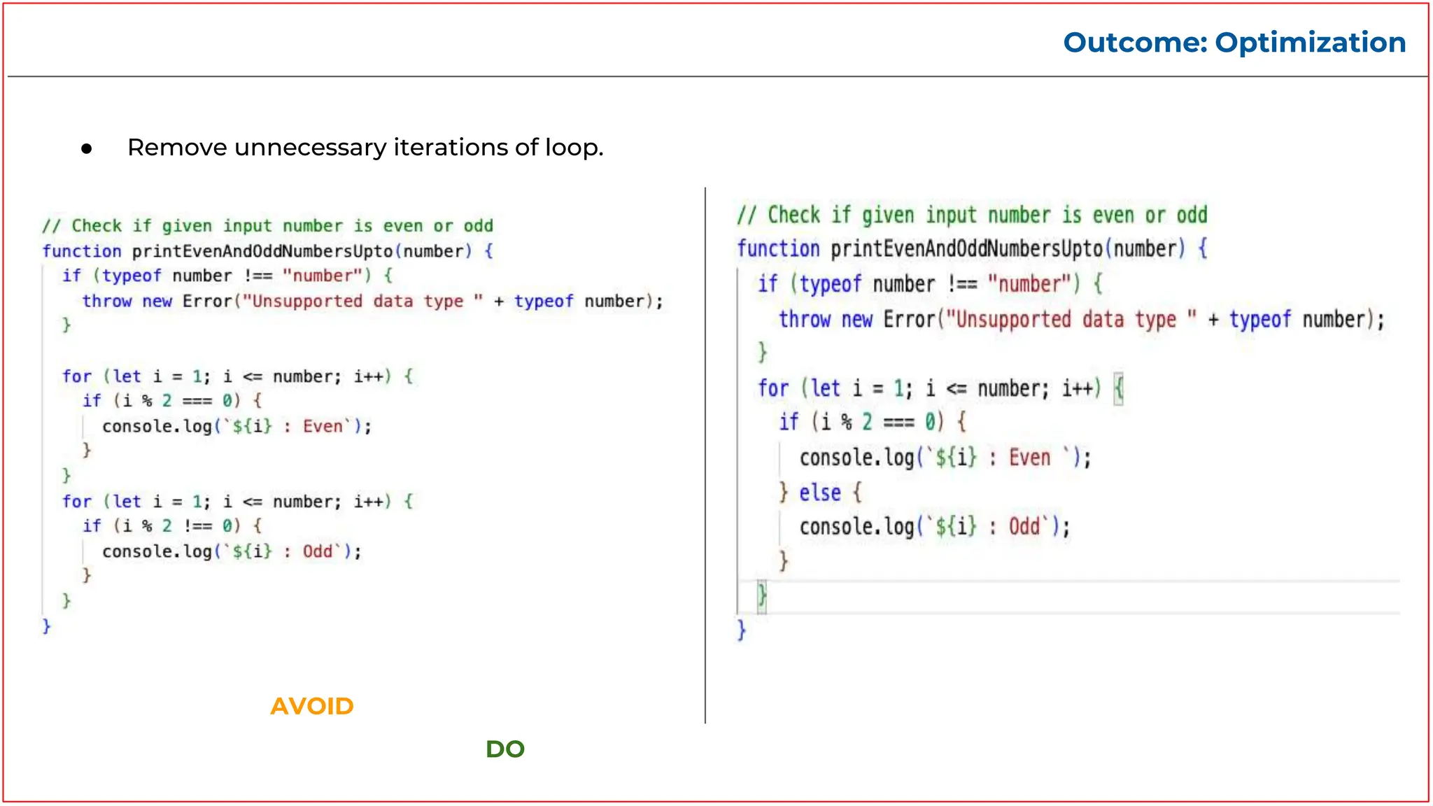The height and width of the screenshot is (806, 1433).
Task: Click the right 'throw new Error' line
Action: click(1082, 320)
